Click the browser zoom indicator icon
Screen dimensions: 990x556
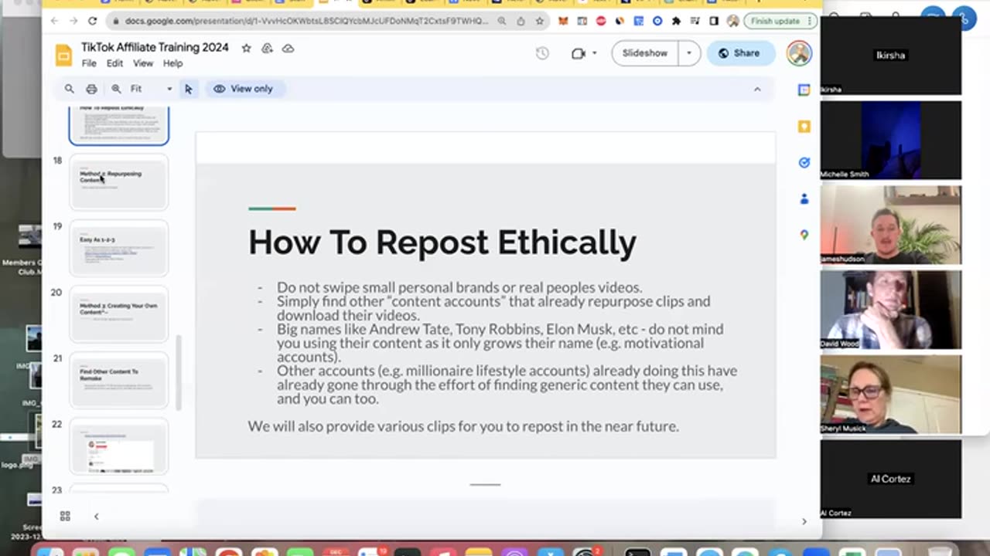pyautogui.click(x=502, y=21)
